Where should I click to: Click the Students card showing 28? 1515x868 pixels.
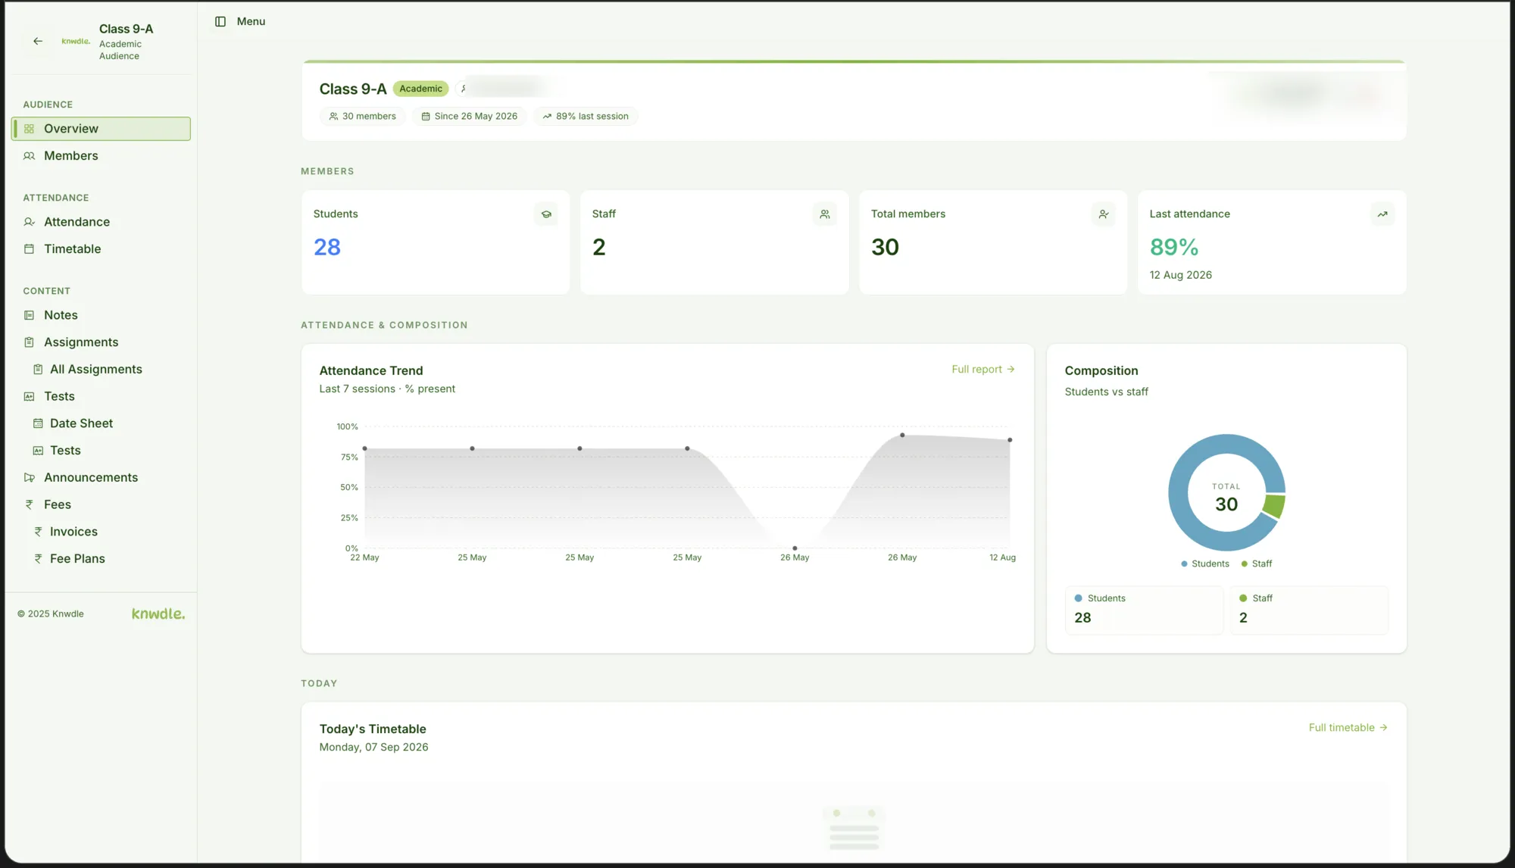tap(436, 242)
